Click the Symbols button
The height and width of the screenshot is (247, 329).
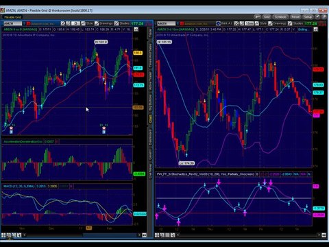[x=280, y=17]
